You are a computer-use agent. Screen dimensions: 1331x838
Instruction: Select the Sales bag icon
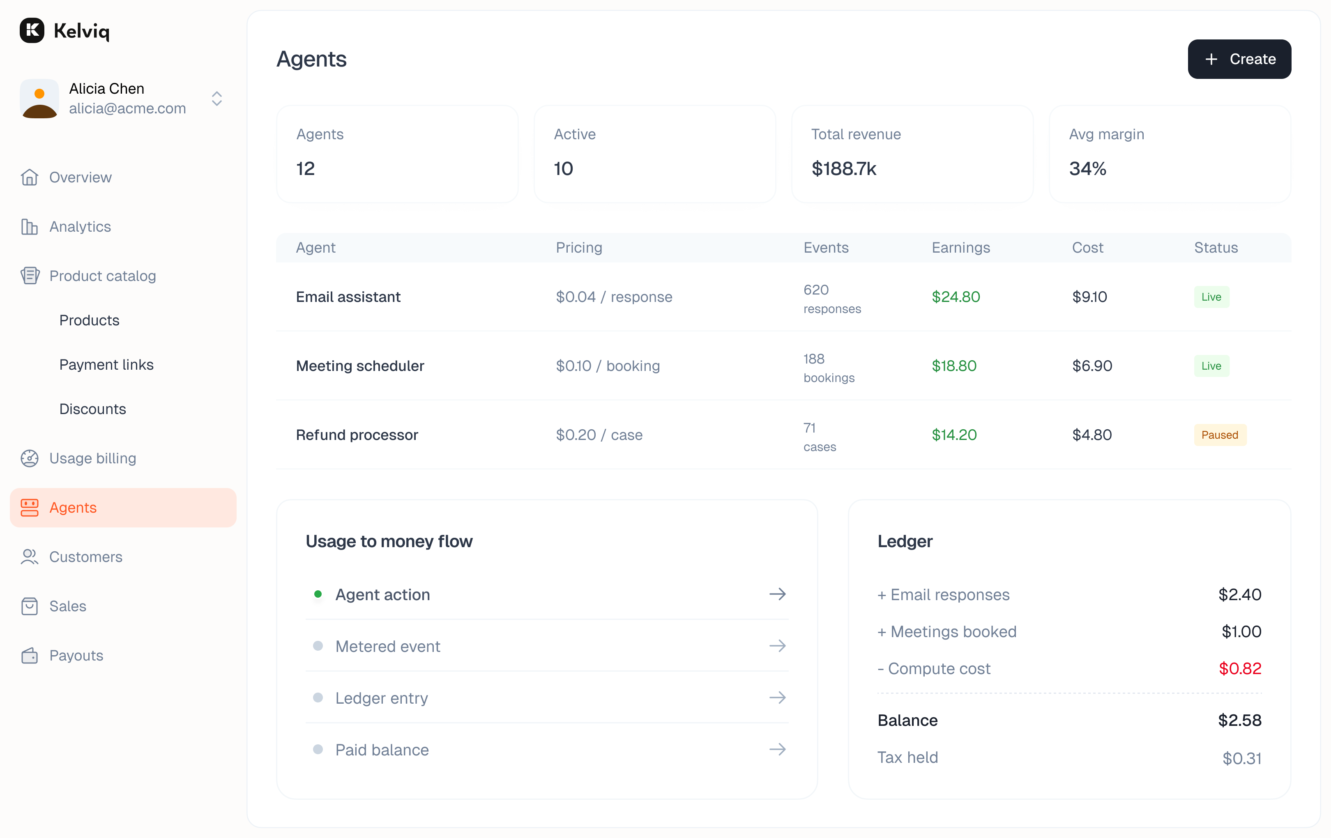pos(30,606)
